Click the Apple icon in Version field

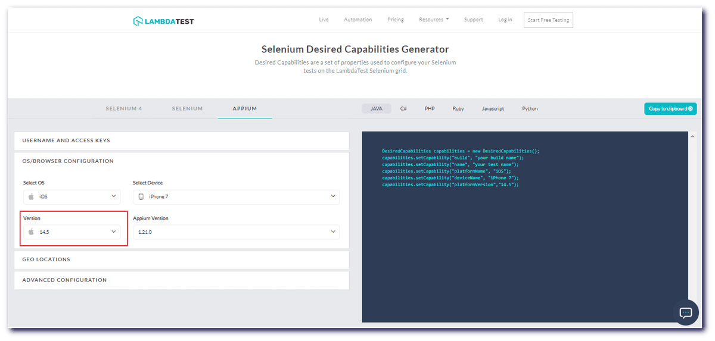tap(31, 232)
